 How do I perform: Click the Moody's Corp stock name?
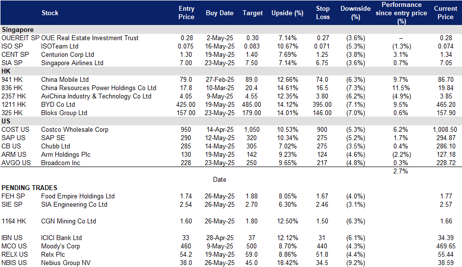(x=60, y=246)
